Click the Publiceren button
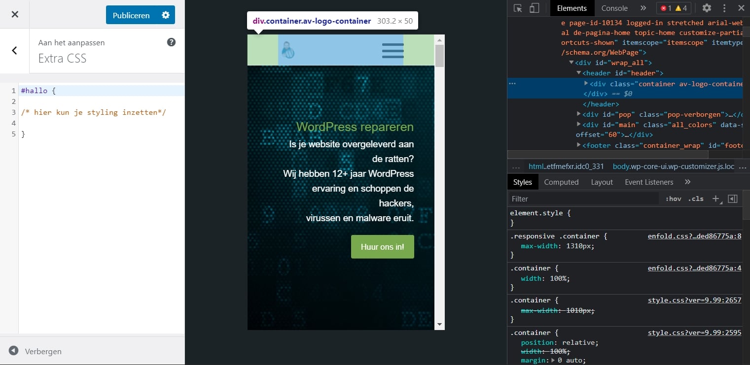Viewport: 750px width, 365px height. tap(131, 15)
